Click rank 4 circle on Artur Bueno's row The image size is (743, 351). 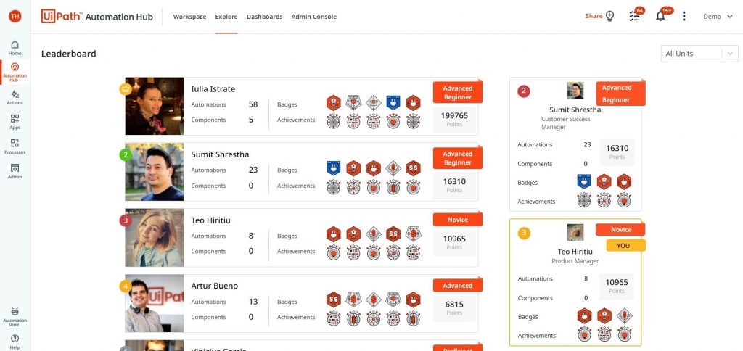[x=125, y=286]
